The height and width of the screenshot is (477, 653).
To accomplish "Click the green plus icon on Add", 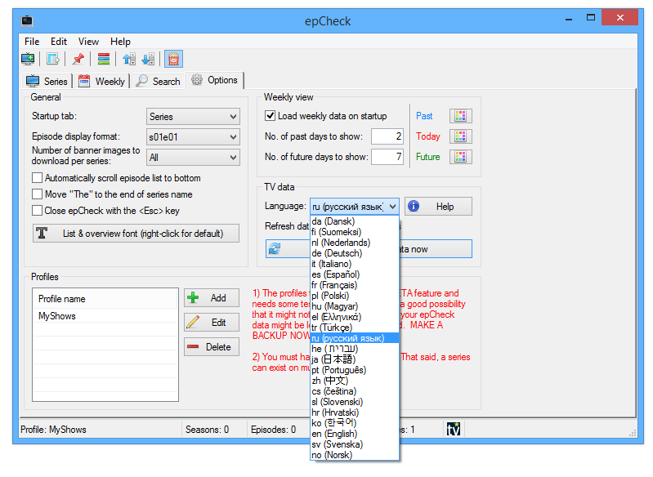I will pos(193,297).
